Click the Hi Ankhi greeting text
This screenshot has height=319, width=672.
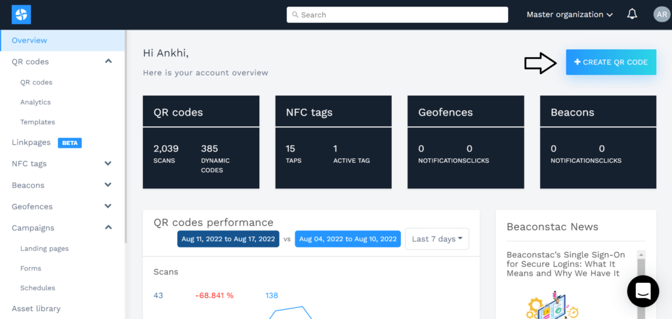point(166,53)
